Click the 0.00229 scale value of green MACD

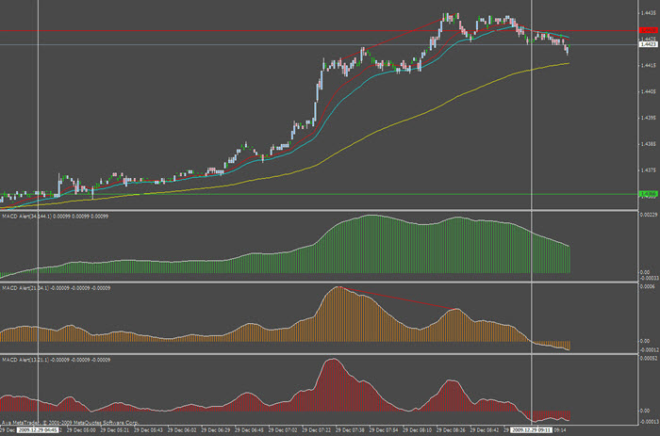click(648, 216)
